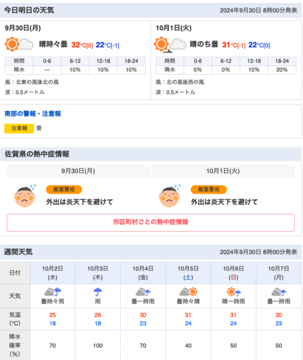303x360 pixels.
Task: Click the sunny-then-cloudy icon for 10月1日
Action: (x=170, y=44)
